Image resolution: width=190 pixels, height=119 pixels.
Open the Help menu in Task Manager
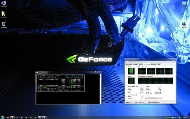tap(139, 62)
